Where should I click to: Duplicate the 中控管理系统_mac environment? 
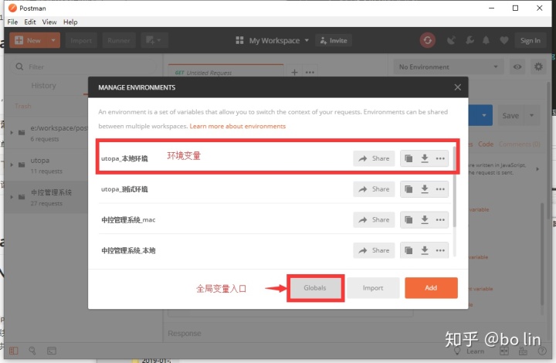[x=409, y=220]
